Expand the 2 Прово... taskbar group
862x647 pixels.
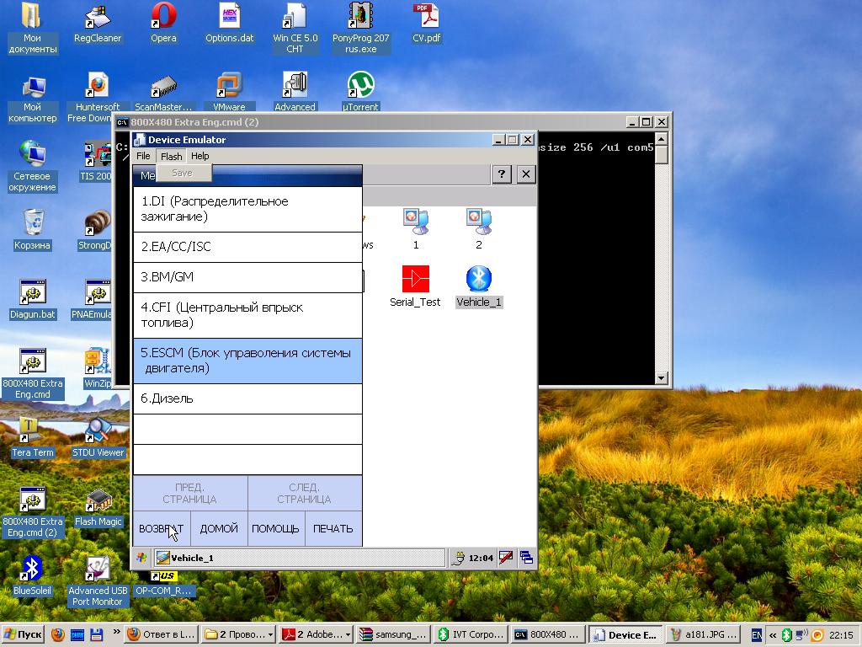(237, 634)
